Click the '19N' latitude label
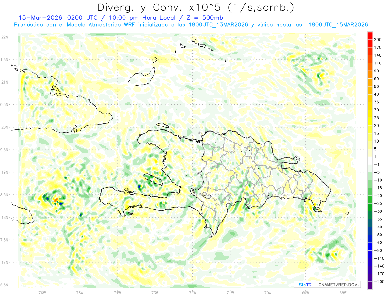Screen dimensions: 385x297 pyautogui.click(x=4, y=172)
